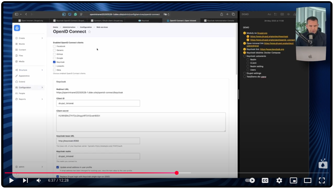334x189 pixels.
Task: Uncheck Update email address in user profile
Action: click(57, 167)
